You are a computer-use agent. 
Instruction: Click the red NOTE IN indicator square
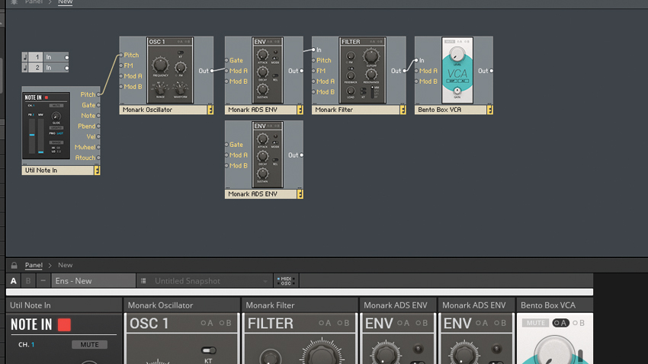pyautogui.click(x=64, y=325)
